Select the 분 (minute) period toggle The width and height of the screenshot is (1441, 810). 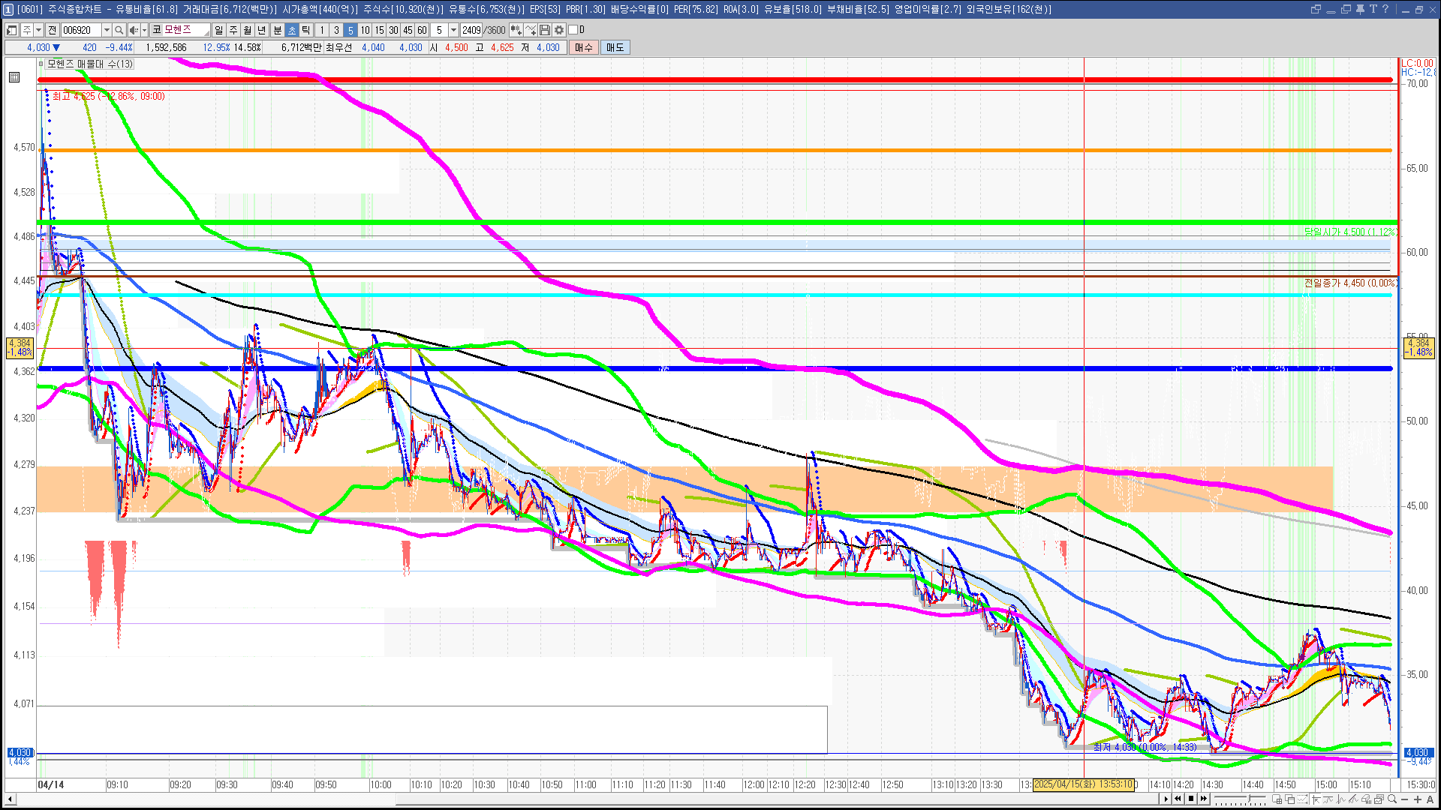pyautogui.click(x=277, y=30)
